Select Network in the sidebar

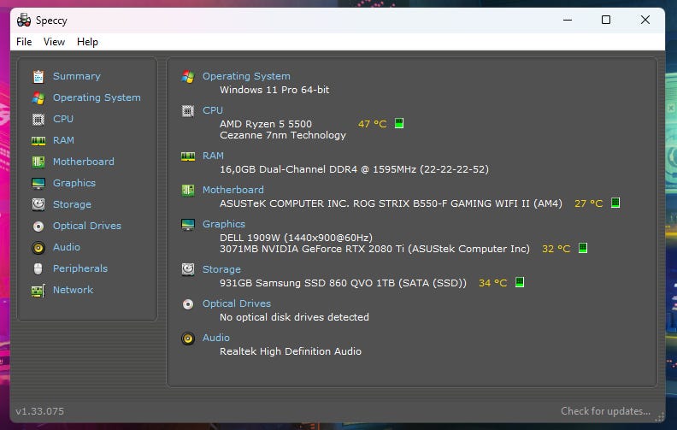tap(73, 290)
